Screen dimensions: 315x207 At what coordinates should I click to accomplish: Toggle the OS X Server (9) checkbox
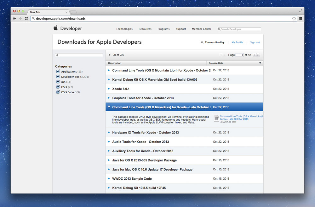[x=58, y=92]
